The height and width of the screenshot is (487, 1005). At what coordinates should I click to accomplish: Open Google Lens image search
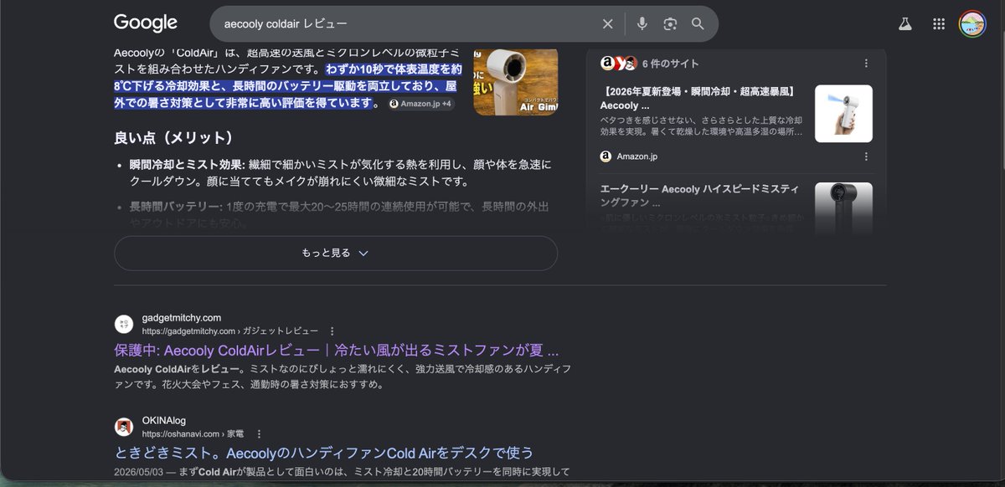click(x=670, y=24)
